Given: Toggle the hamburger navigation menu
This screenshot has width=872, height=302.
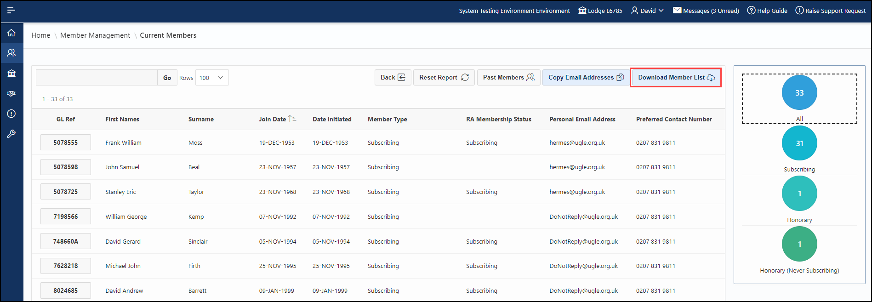Looking at the screenshot, I should 11,10.
